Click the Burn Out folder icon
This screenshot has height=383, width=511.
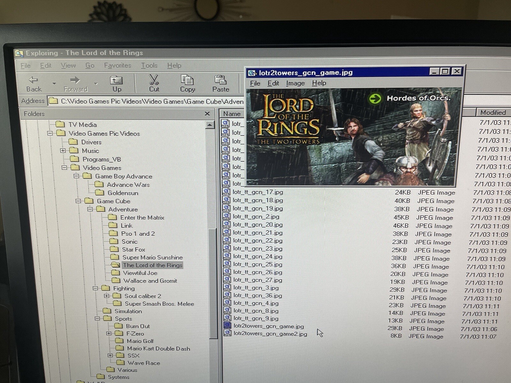click(x=118, y=326)
